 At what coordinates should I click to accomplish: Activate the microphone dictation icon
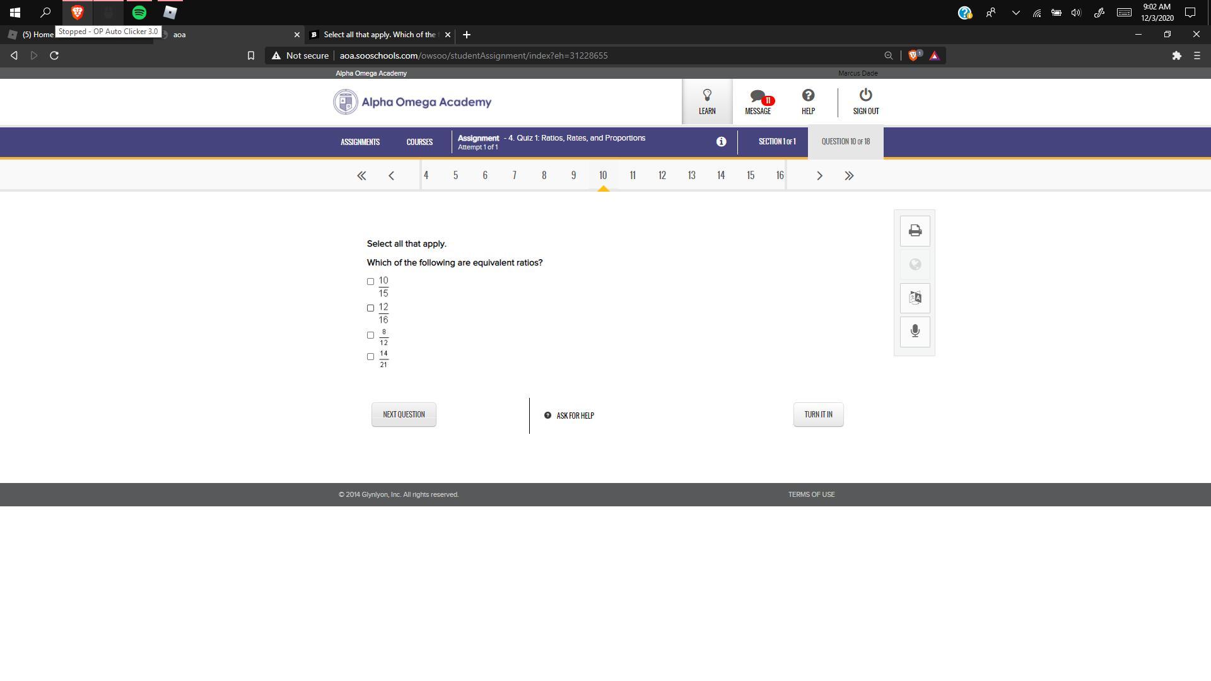click(915, 331)
